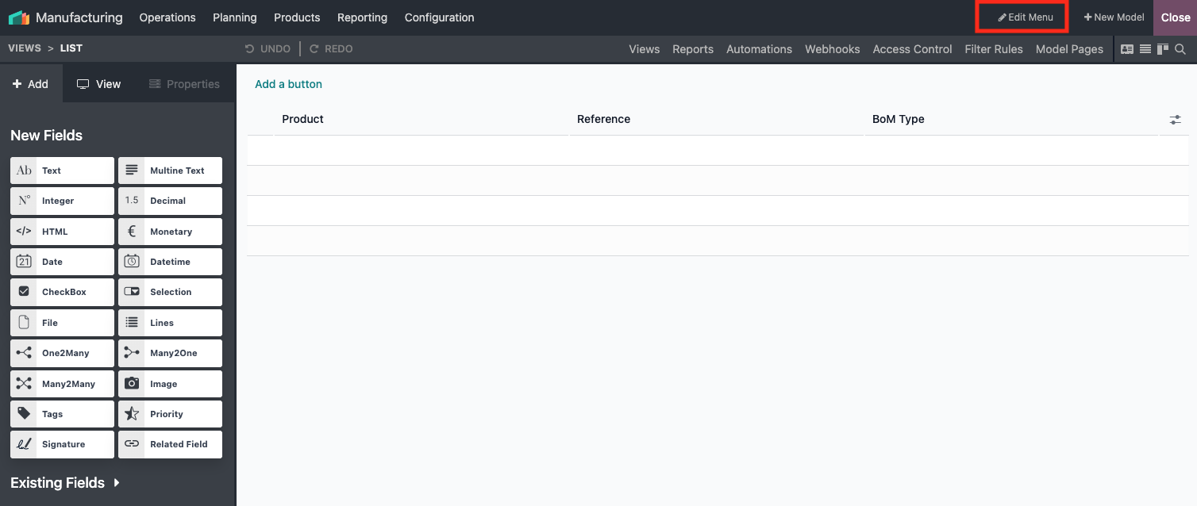Click the Signature field icon
Viewport: 1197px width, 506px height.
[x=24, y=444]
